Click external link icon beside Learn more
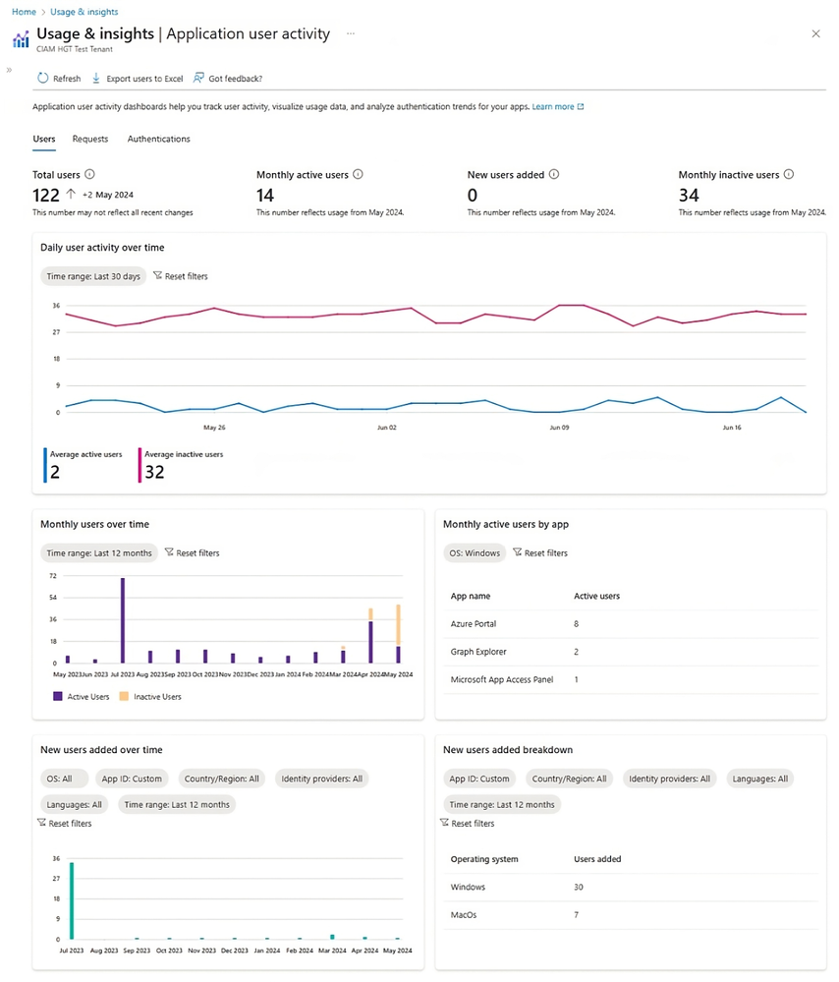The image size is (839, 982). [x=581, y=106]
